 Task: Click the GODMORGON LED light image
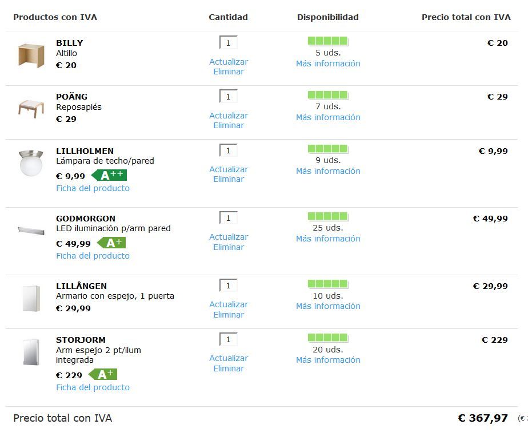(x=31, y=231)
